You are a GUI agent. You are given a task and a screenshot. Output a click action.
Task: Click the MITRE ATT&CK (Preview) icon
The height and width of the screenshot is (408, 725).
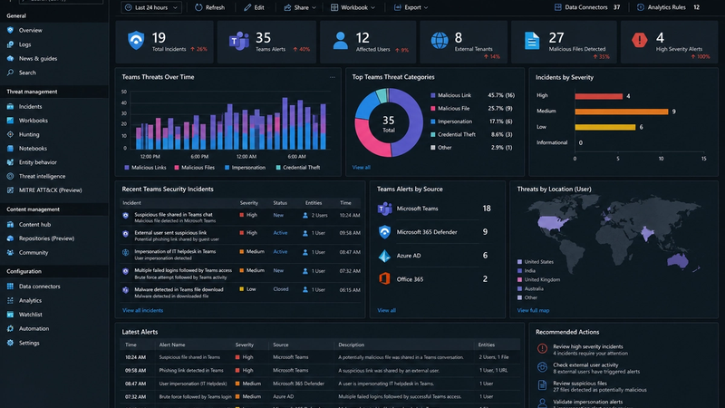[10, 190]
